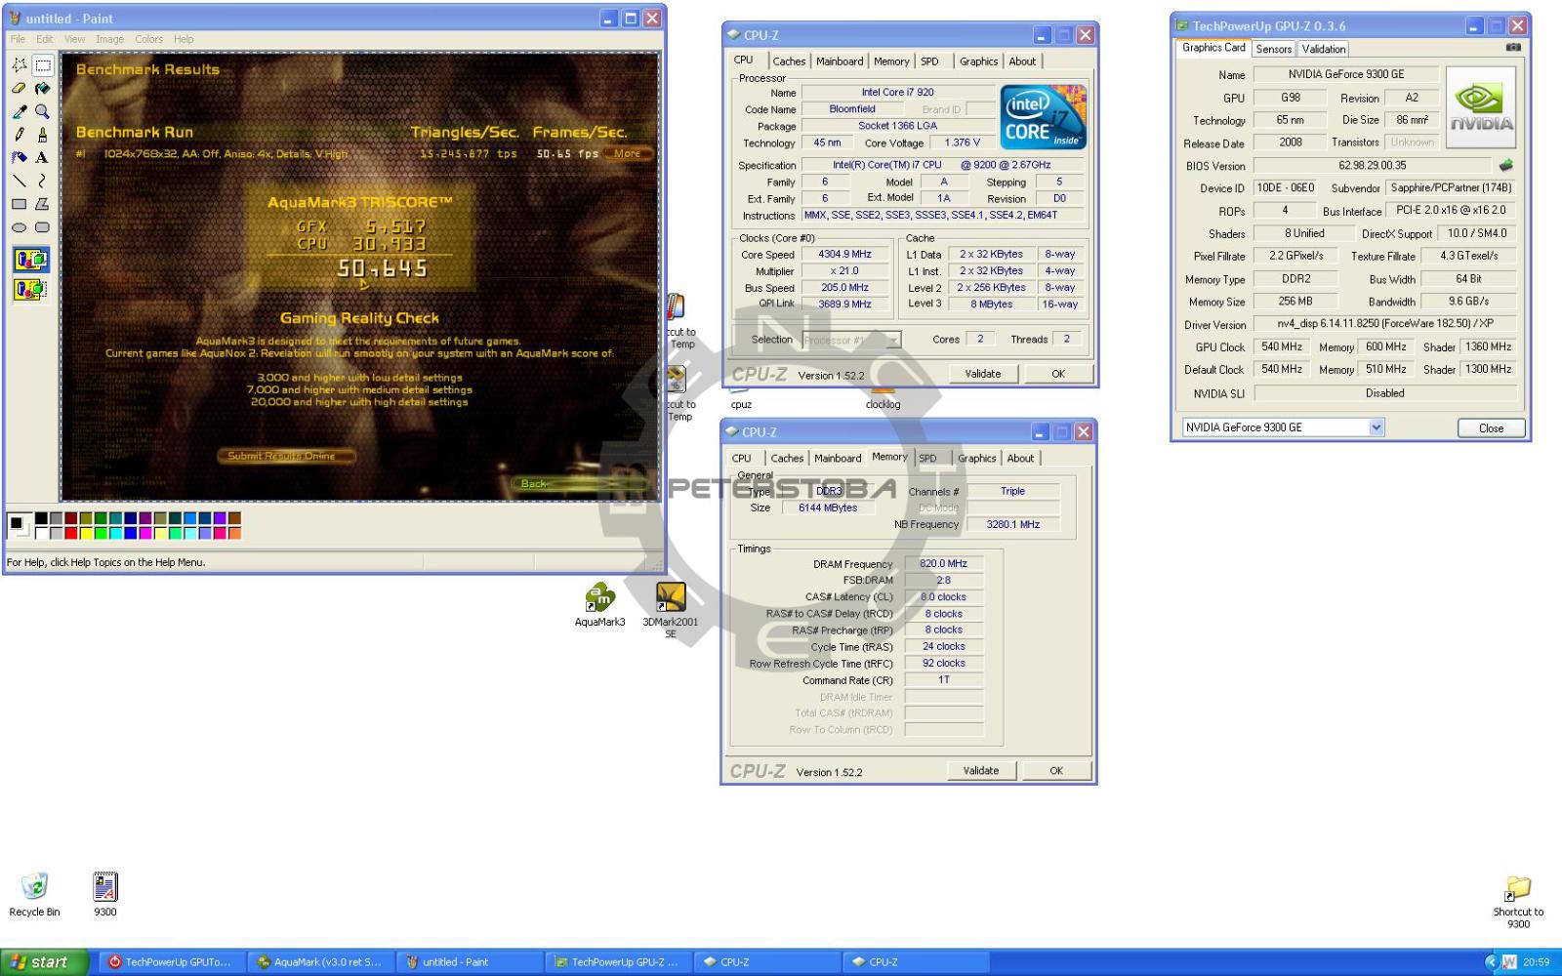Select the Magnifier tool in Paint
The image size is (1562, 976).
[43, 112]
